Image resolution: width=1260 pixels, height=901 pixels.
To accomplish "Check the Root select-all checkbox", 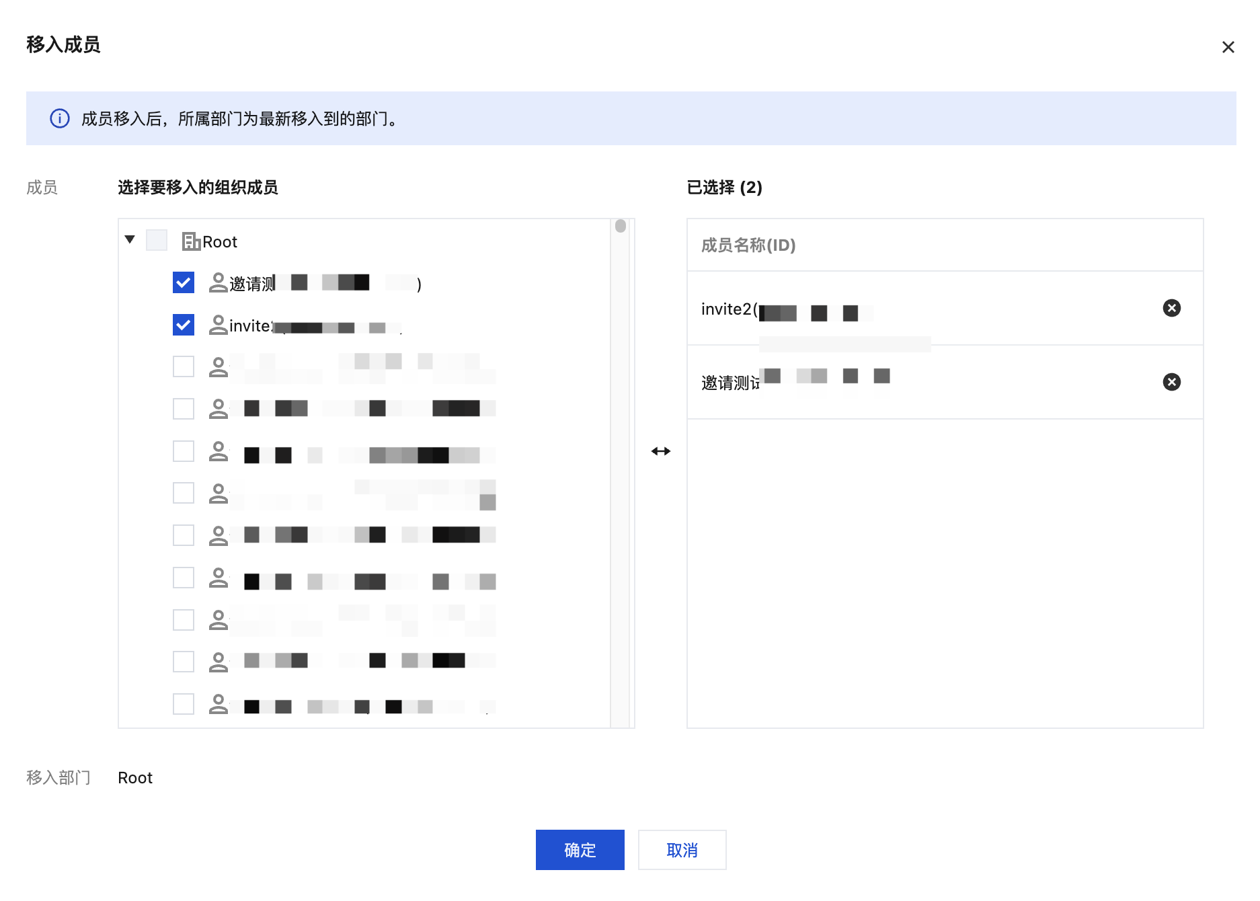I will point(157,241).
